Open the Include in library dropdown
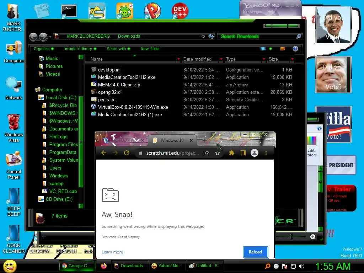Viewport: 364px width, 273px height. 80,49
